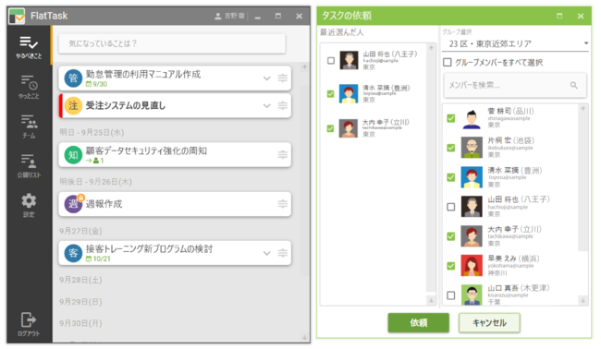Click the 9月28日(土) date row

tap(80, 280)
